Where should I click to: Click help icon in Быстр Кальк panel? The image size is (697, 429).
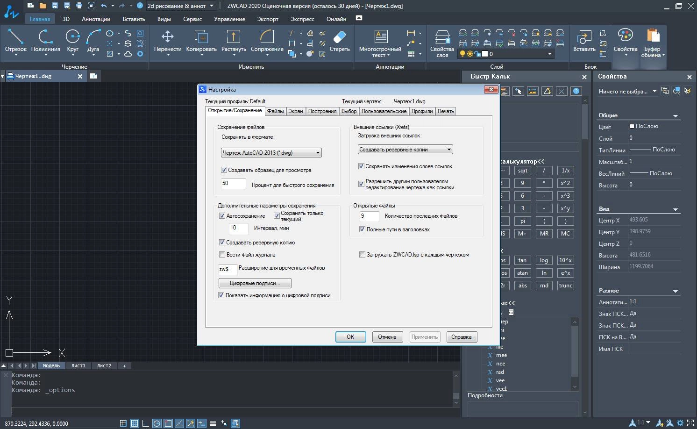click(x=576, y=91)
